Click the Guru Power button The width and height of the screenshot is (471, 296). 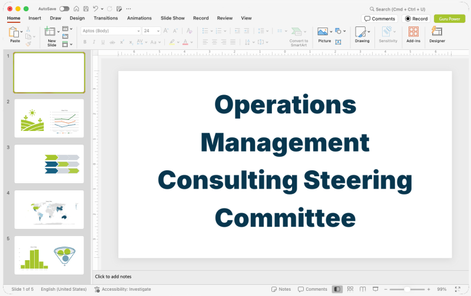coord(449,19)
